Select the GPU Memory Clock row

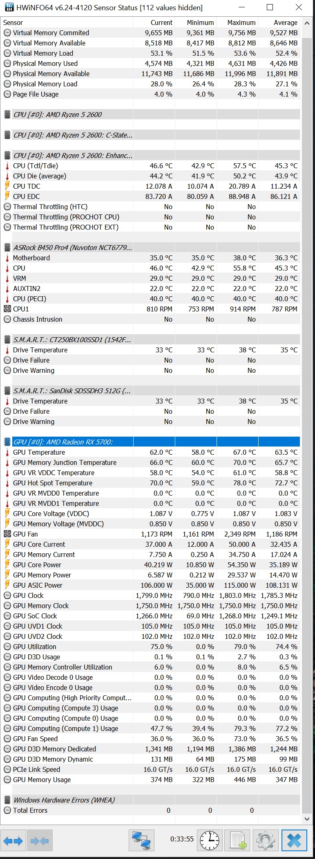(x=150, y=606)
